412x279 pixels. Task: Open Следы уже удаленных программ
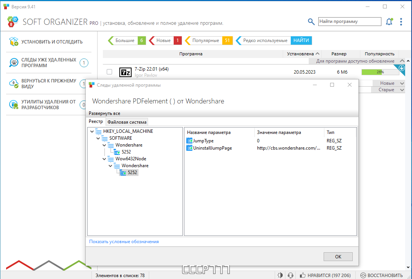click(49, 63)
